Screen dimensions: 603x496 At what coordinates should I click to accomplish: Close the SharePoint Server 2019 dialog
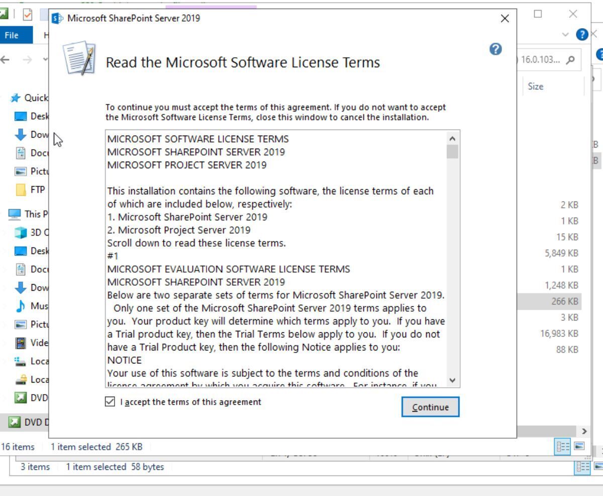(x=505, y=19)
